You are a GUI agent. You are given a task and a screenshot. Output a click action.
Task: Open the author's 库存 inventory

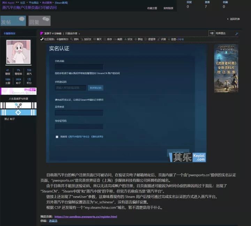[108, 39]
